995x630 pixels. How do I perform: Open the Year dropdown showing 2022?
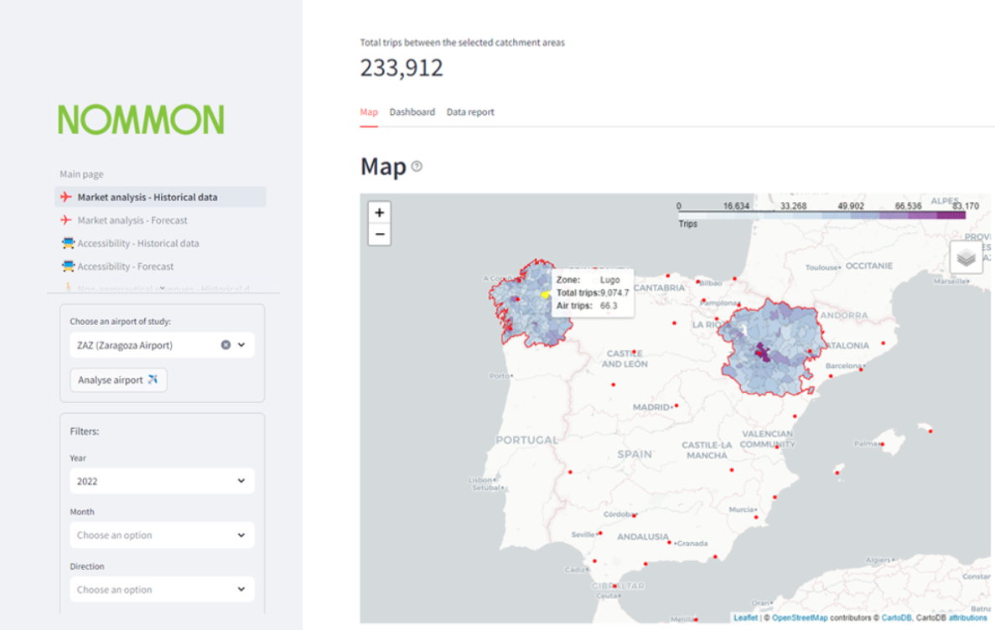[162, 481]
